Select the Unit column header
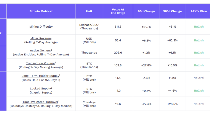The width and height of the screenshot is (210, 113). tap(89, 11)
